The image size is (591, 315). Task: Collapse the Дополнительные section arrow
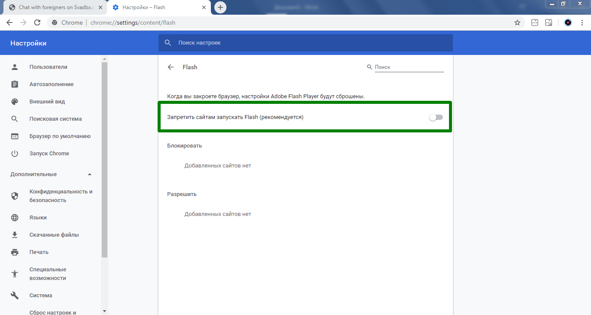(90, 174)
